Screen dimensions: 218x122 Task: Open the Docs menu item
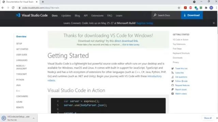(x=54, y=16)
